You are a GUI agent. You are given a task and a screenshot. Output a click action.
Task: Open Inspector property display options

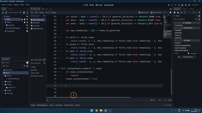point(199,19)
